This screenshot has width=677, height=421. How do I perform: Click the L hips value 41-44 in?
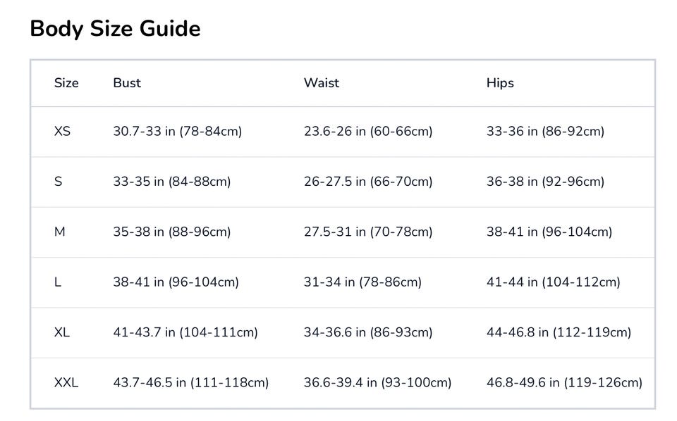pos(553,282)
